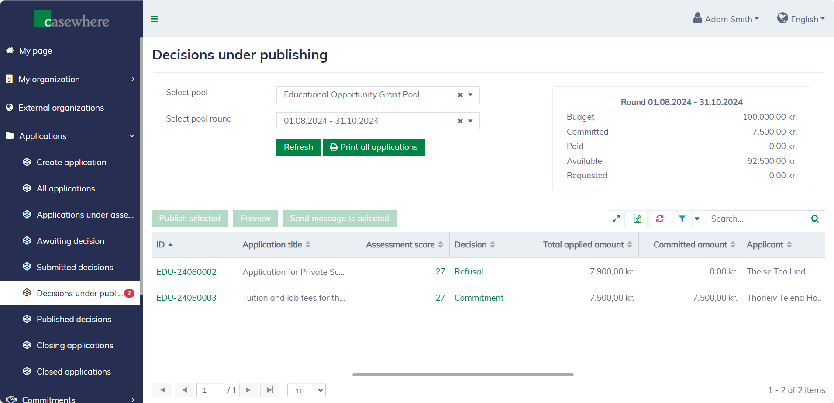The width and height of the screenshot is (834, 403).
Task: Click the red reload grid icon
Action: [660, 219]
